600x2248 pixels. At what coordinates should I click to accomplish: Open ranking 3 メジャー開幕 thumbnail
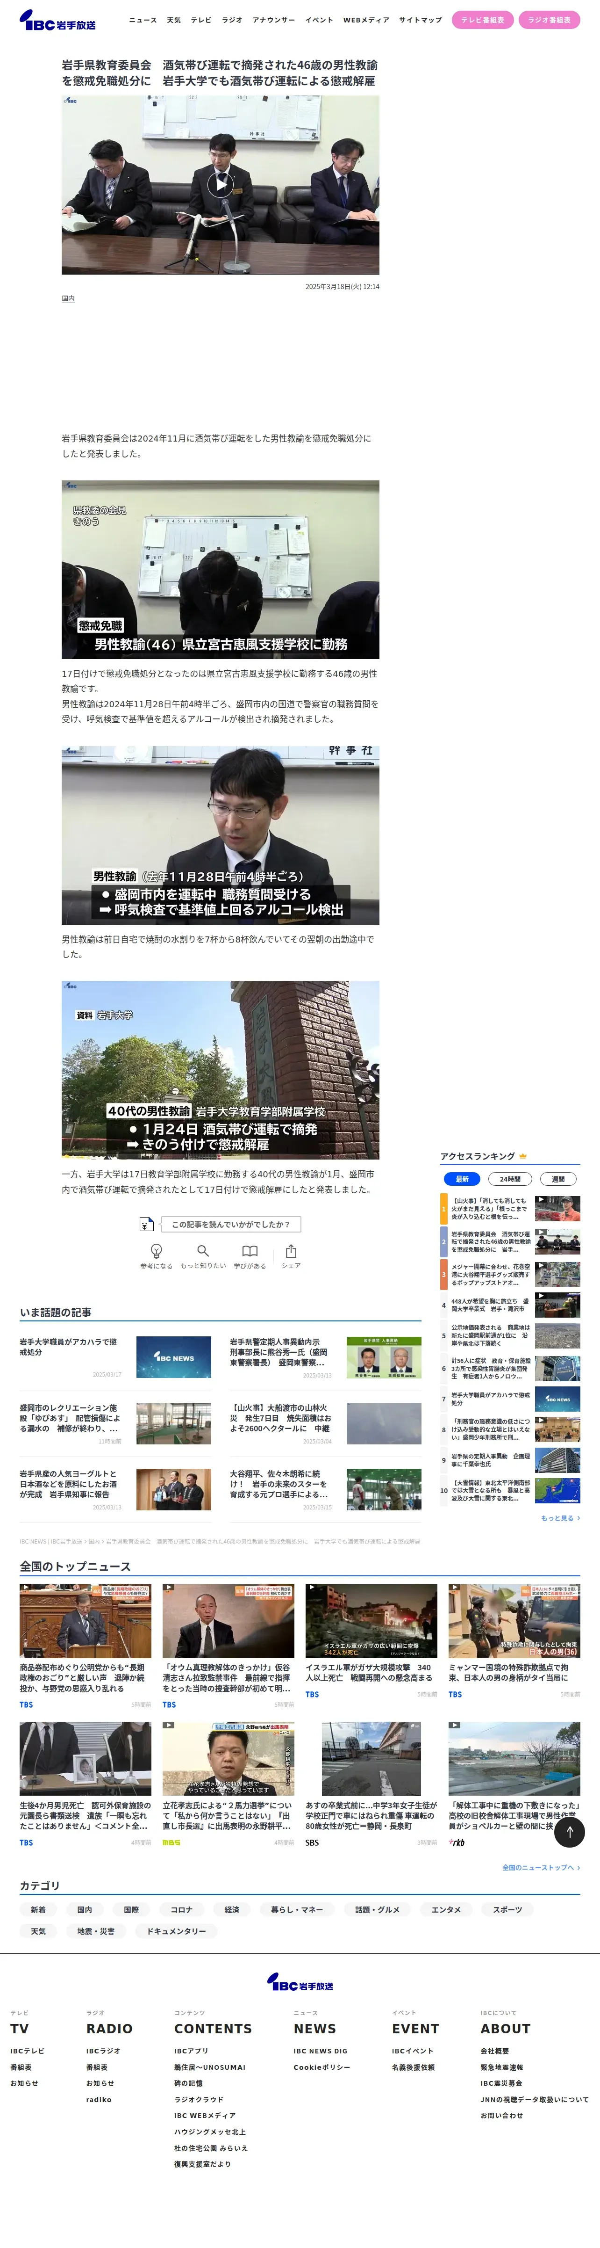[557, 1274]
